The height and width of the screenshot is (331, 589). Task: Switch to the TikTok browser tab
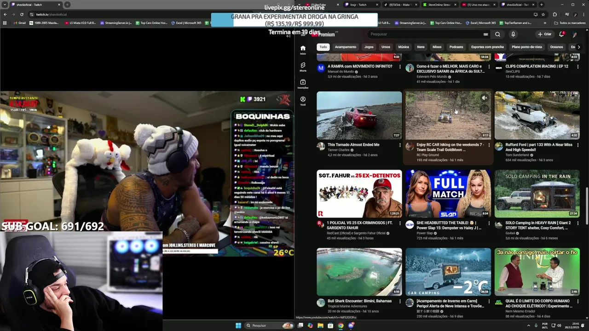(400, 5)
